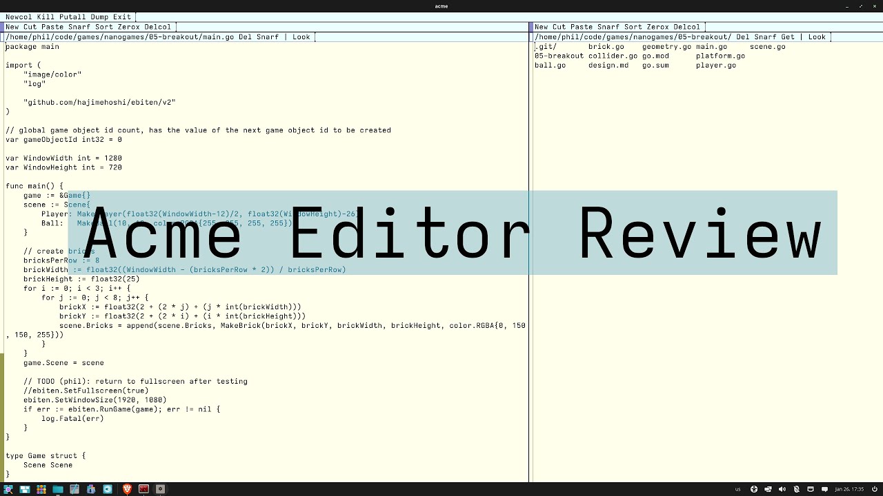This screenshot has height=496, width=883.
Task: Open the application grid launcher in the taskbar
Action: pos(41,489)
